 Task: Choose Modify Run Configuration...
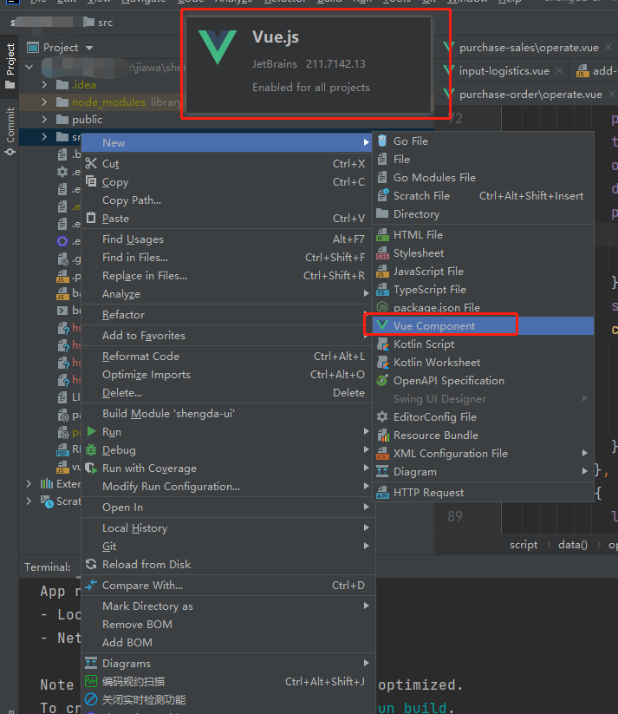click(x=228, y=487)
